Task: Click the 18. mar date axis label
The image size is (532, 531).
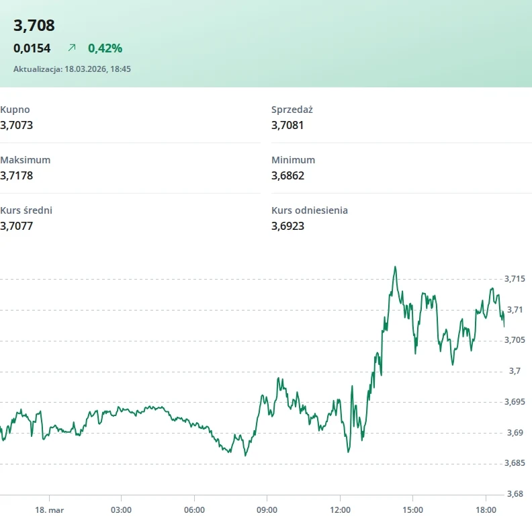Action: [50, 510]
